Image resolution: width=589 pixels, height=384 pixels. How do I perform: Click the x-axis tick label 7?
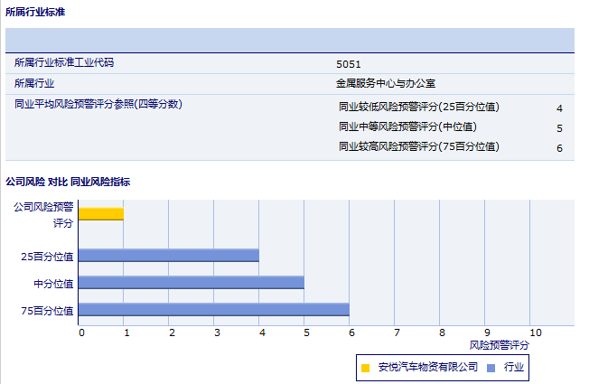tap(397, 332)
